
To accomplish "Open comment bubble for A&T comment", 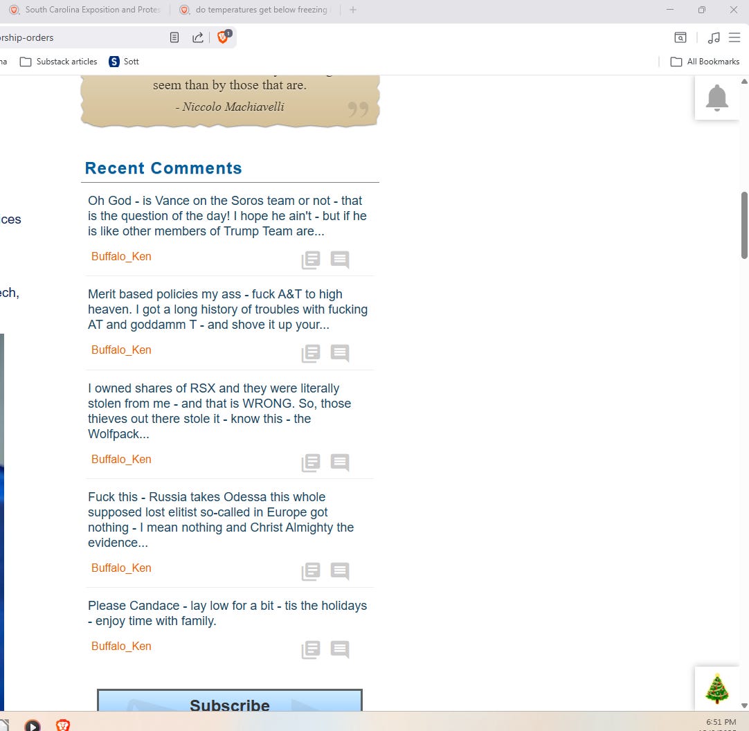I will pyautogui.click(x=340, y=354).
